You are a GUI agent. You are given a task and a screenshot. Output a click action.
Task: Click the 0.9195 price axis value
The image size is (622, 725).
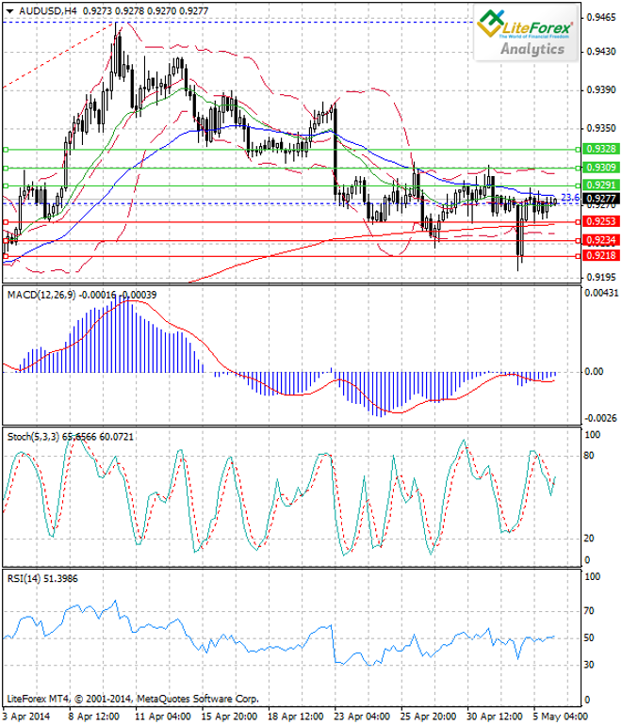pyautogui.click(x=601, y=278)
